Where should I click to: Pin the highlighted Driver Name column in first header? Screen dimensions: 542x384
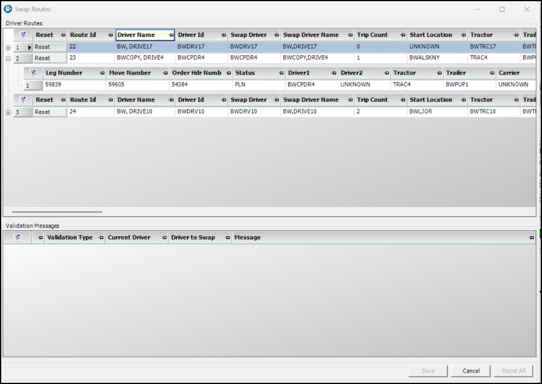pos(171,35)
